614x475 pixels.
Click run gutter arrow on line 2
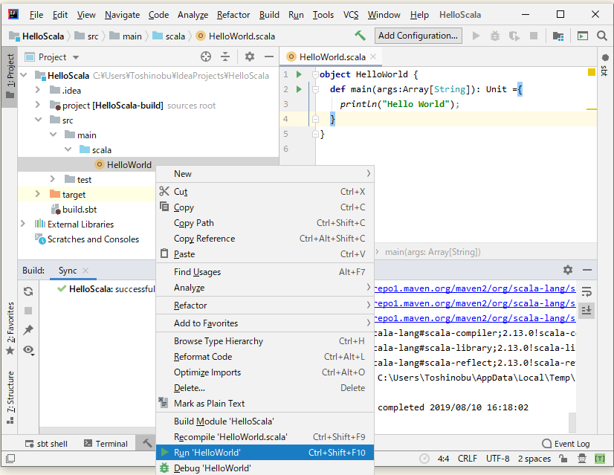coord(299,89)
